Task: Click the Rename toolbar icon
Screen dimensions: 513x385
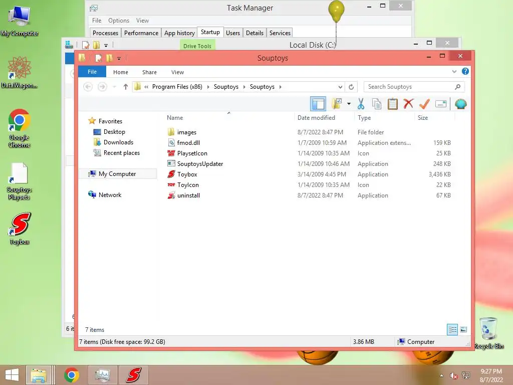Action: pyautogui.click(x=441, y=104)
